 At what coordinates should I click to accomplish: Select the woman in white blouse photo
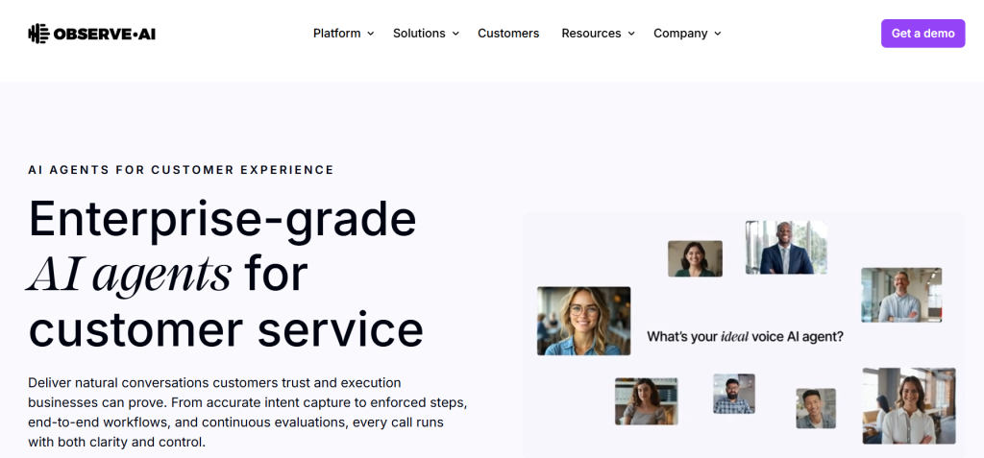pos(908,405)
